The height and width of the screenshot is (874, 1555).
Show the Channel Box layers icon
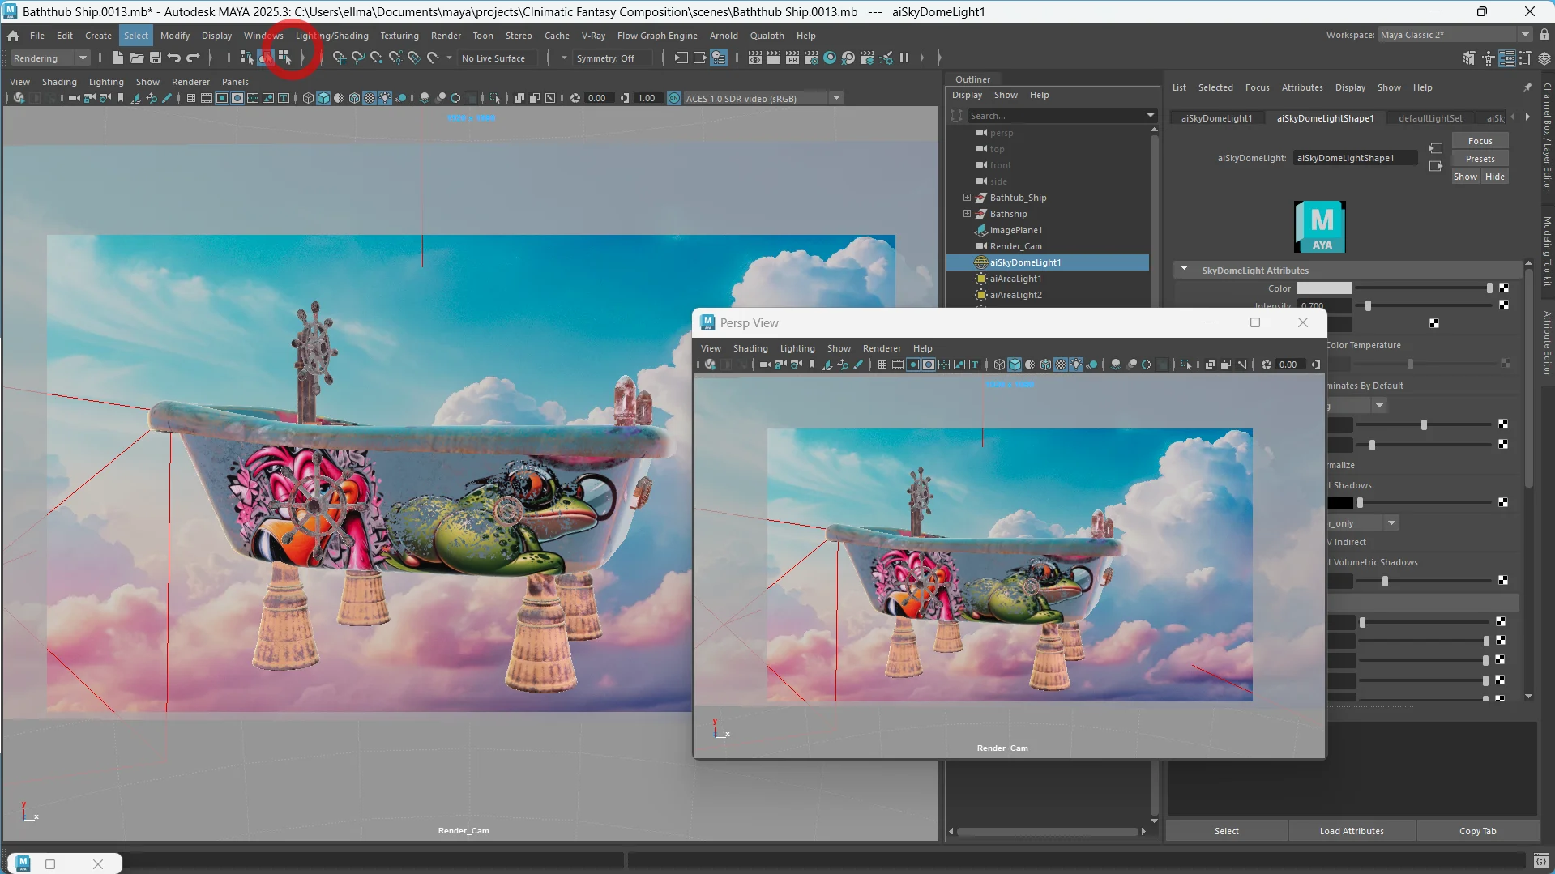coord(1544,58)
